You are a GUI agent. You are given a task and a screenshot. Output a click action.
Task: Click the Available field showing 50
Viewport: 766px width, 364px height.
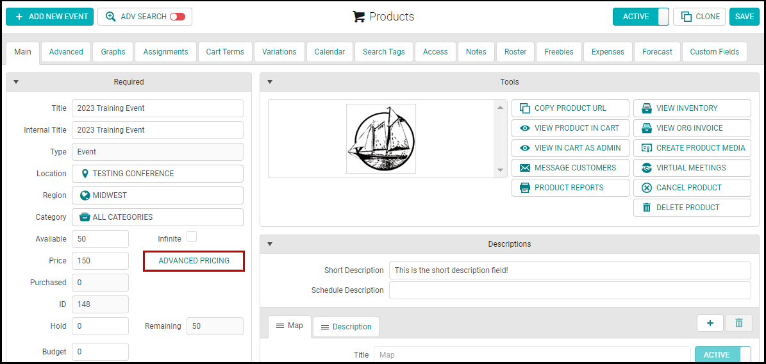click(100, 239)
